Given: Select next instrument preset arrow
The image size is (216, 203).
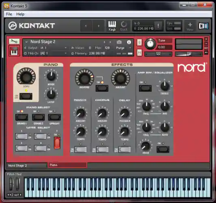Looking at the screenshot, I should tap(110, 42).
